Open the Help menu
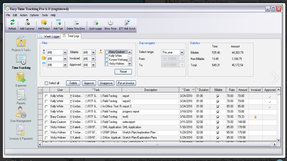Screen dimensions: 287x161 pos(53,15)
